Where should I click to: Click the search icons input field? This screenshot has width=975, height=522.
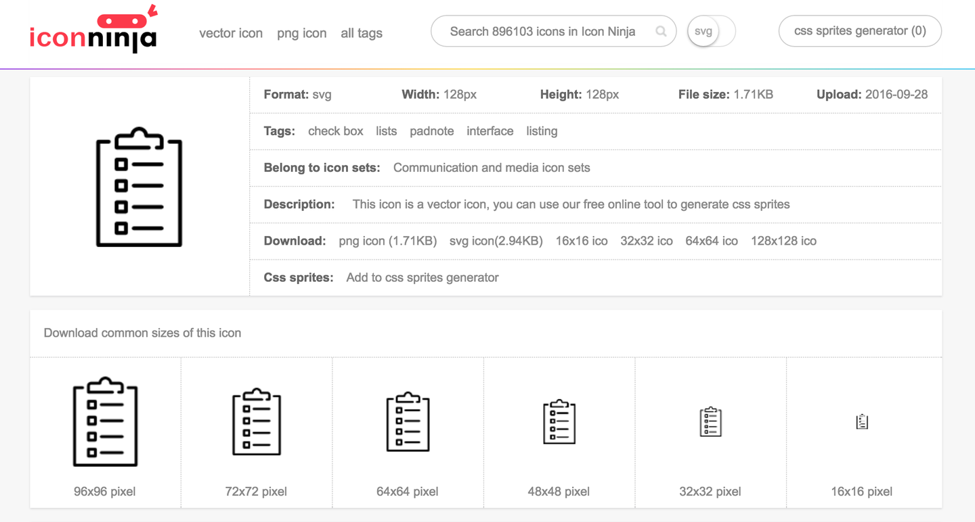coord(542,31)
